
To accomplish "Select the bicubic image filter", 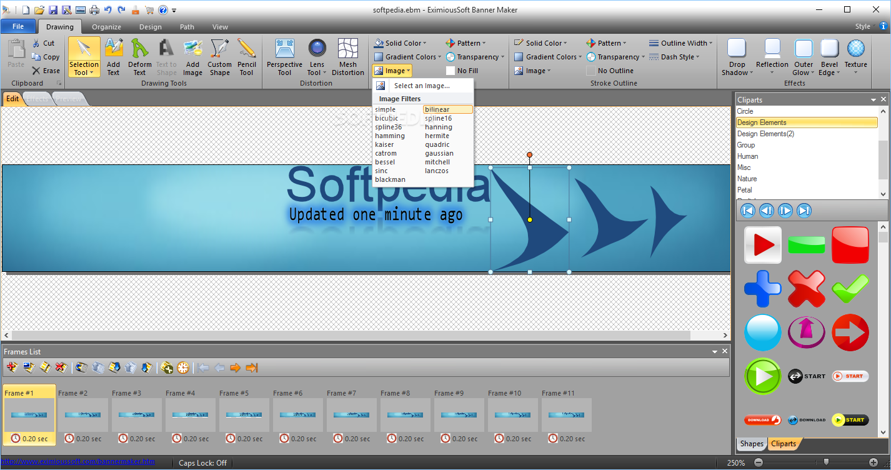I will (387, 118).
